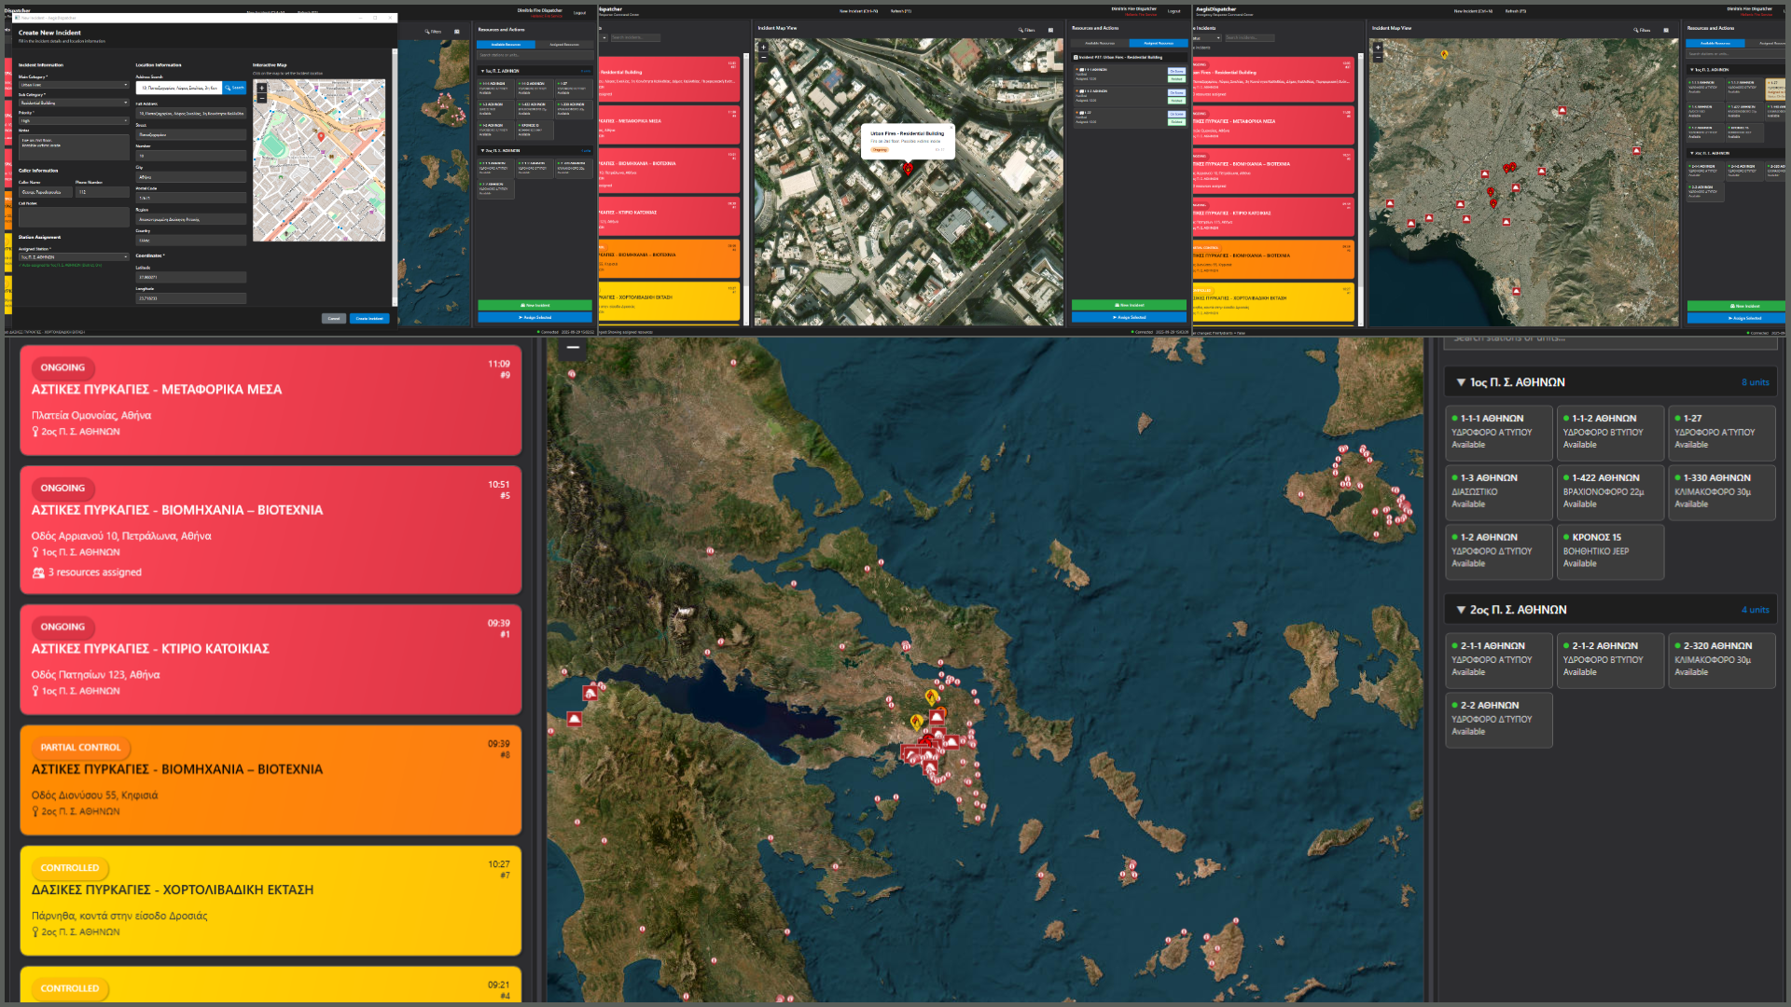Collapse the 1ος Π.Σ. ΑΘΗΝΩΝ station group
The width and height of the screenshot is (1791, 1007).
[x=1462, y=382]
